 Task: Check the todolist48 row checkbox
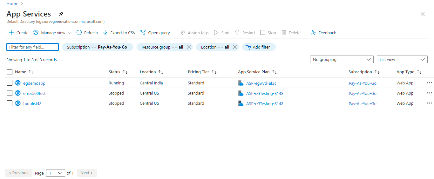coord(10,103)
